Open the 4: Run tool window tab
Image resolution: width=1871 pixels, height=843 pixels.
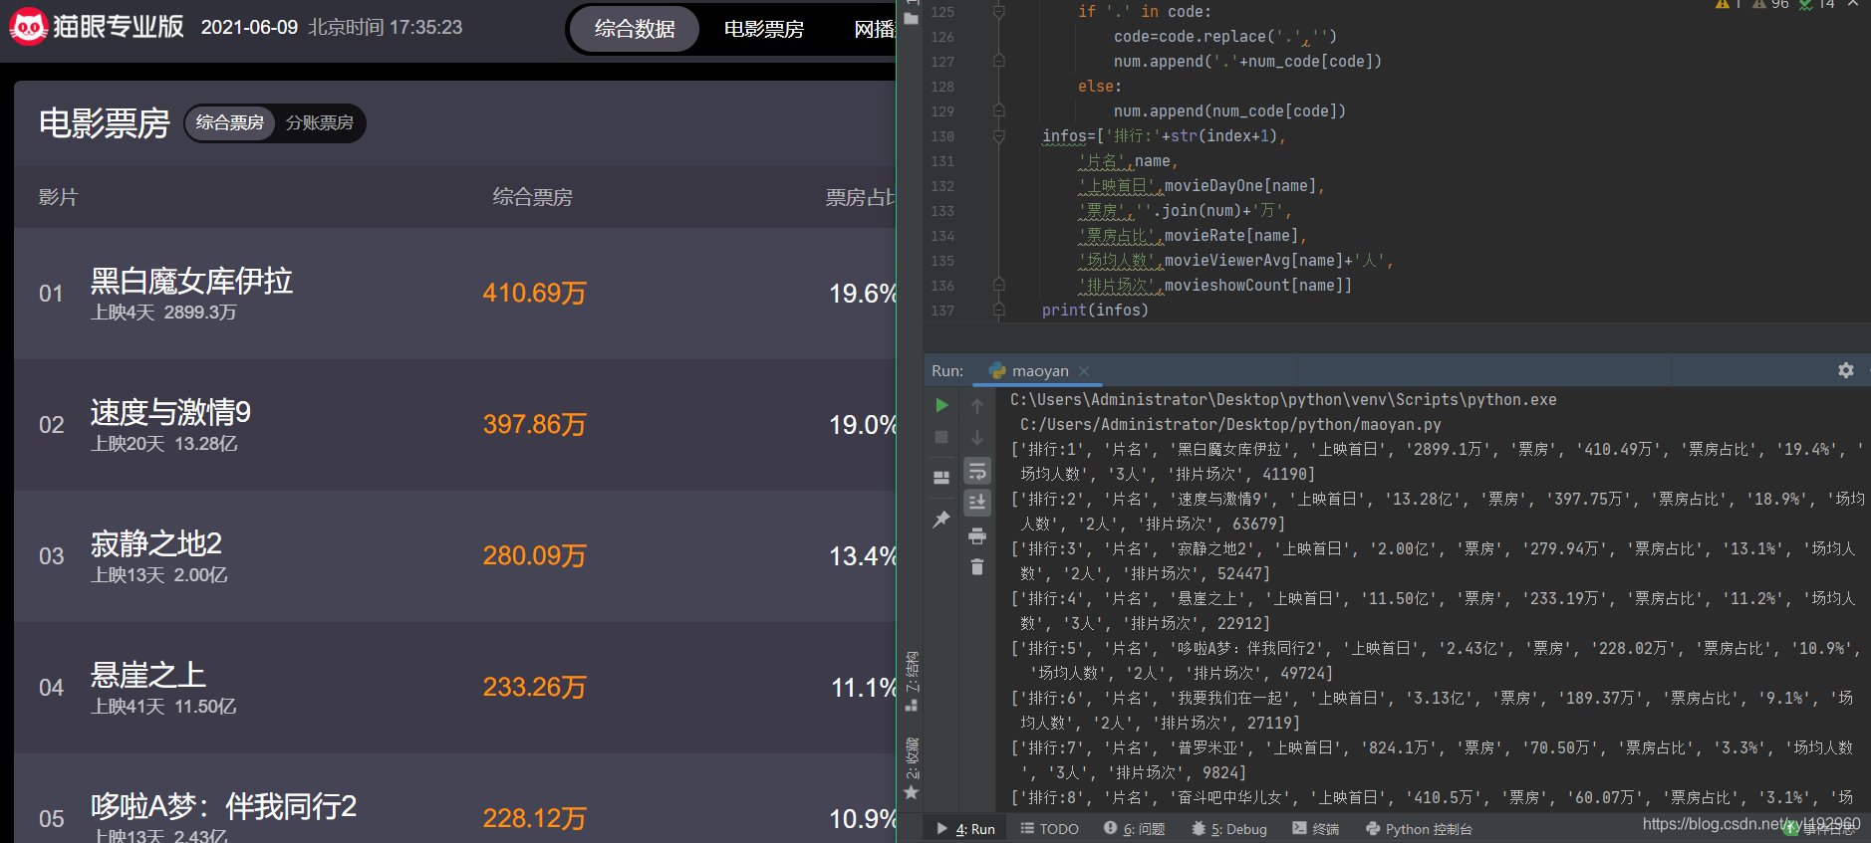tap(966, 829)
